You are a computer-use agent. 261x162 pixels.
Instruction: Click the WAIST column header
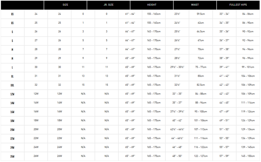tap(195, 5)
